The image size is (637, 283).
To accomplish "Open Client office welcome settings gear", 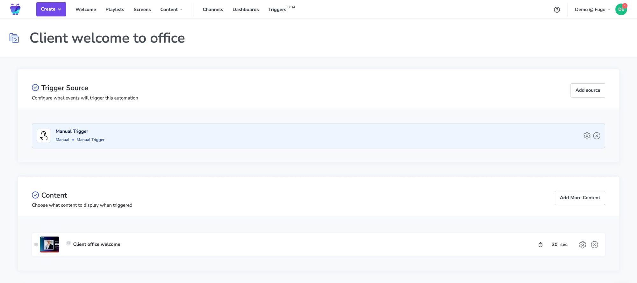I will click(x=582, y=244).
